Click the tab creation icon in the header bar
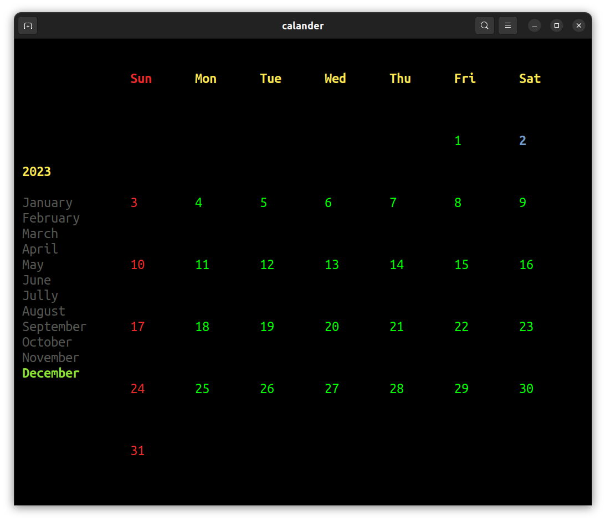This screenshot has height=521, width=606. (x=27, y=25)
